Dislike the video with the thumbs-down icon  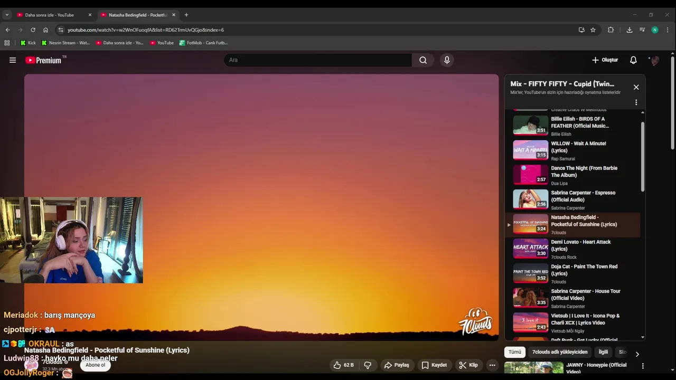(x=368, y=365)
